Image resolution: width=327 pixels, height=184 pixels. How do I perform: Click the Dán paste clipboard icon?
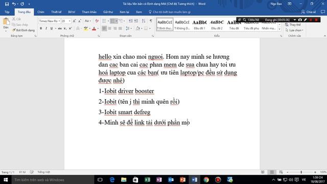pyautogui.click(x=6, y=21)
